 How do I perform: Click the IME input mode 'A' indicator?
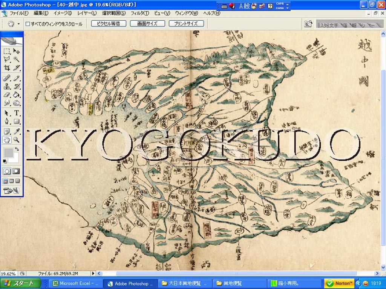click(241, 6)
